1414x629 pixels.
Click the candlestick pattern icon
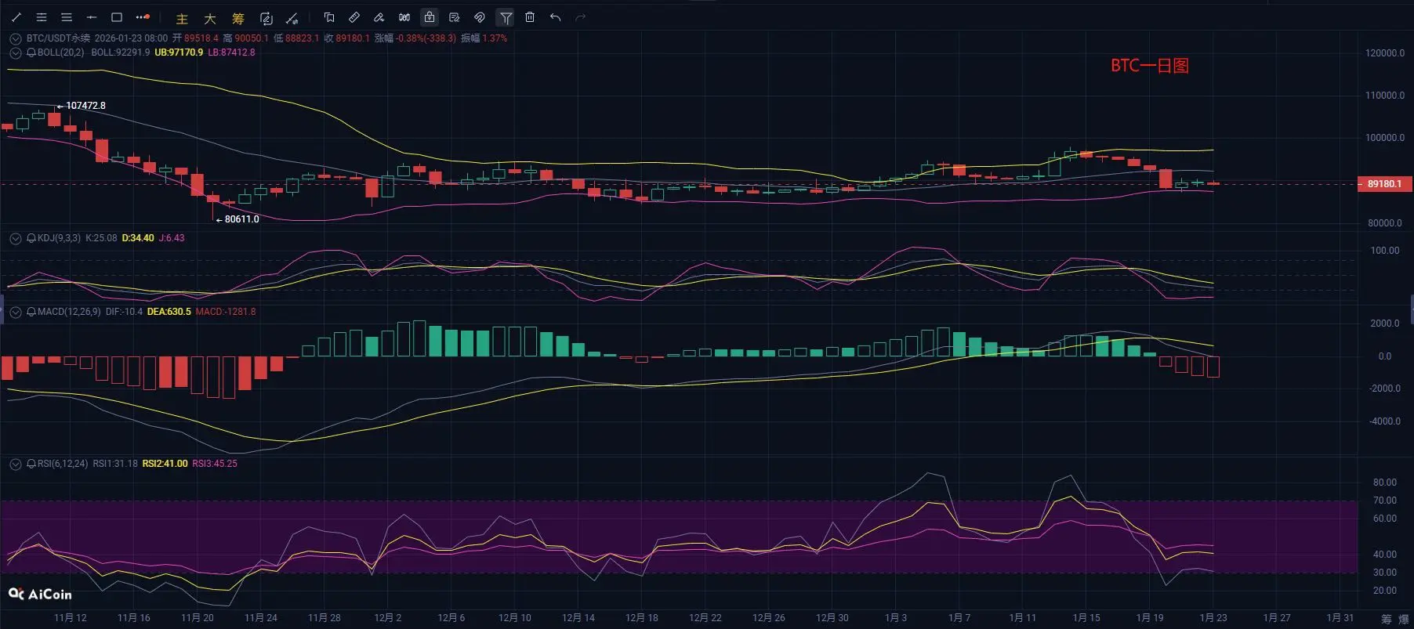point(404,17)
